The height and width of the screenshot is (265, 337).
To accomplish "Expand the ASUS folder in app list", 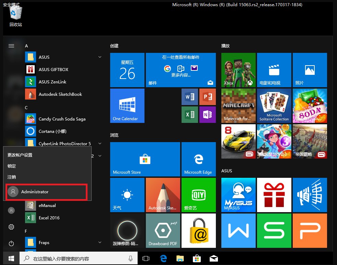I will tap(100, 57).
